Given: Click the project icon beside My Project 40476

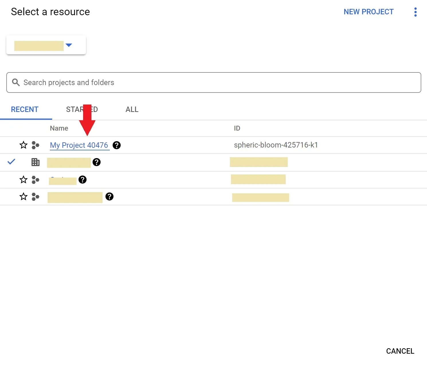Looking at the screenshot, I should [x=36, y=145].
